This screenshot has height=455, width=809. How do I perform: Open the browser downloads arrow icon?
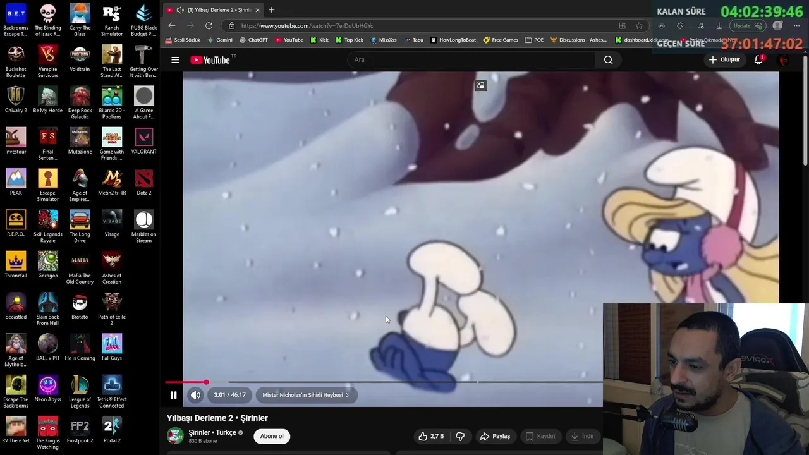coord(719,26)
